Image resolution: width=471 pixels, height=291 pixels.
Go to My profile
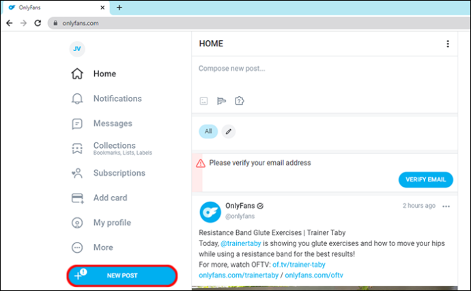(x=112, y=223)
